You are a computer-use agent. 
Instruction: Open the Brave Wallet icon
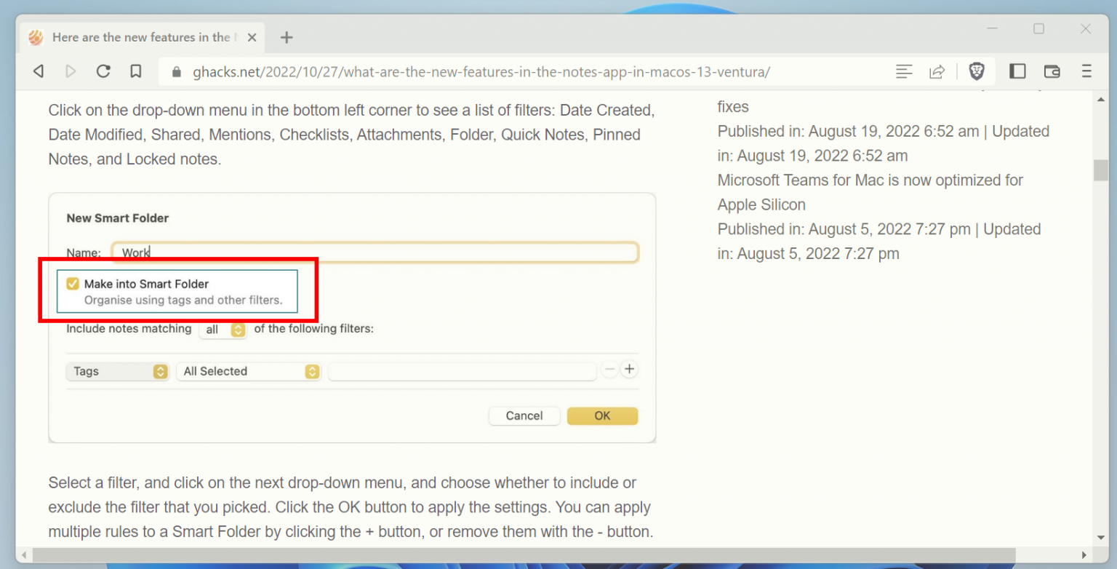pyautogui.click(x=1052, y=71)
